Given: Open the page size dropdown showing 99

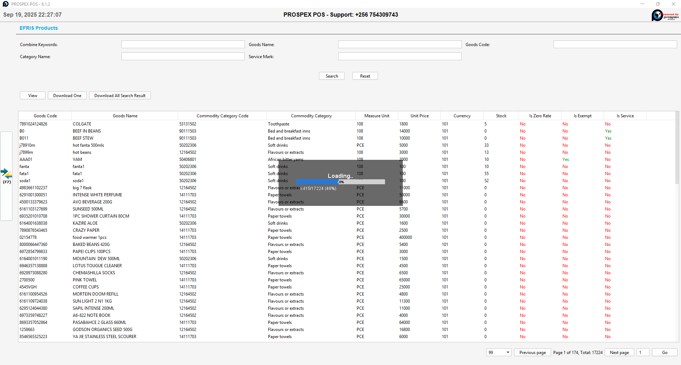Looking at the screenshot, I should [499, 352].
